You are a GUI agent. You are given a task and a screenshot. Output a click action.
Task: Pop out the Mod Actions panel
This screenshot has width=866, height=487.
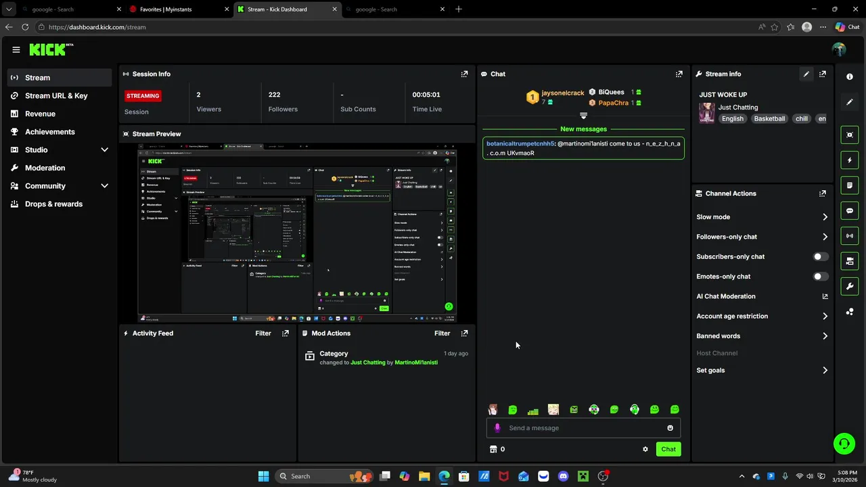click(x=464, y=333)
